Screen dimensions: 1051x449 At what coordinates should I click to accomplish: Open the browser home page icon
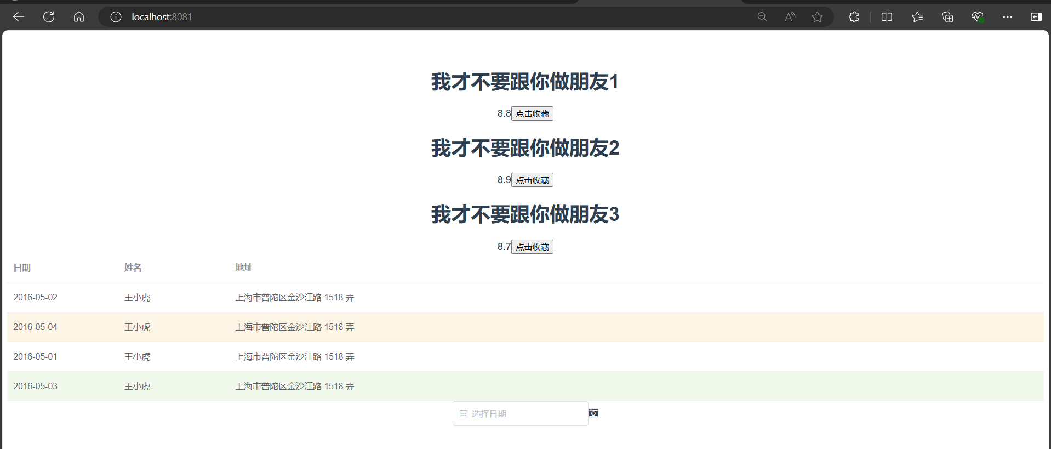(x=79, y=17)
